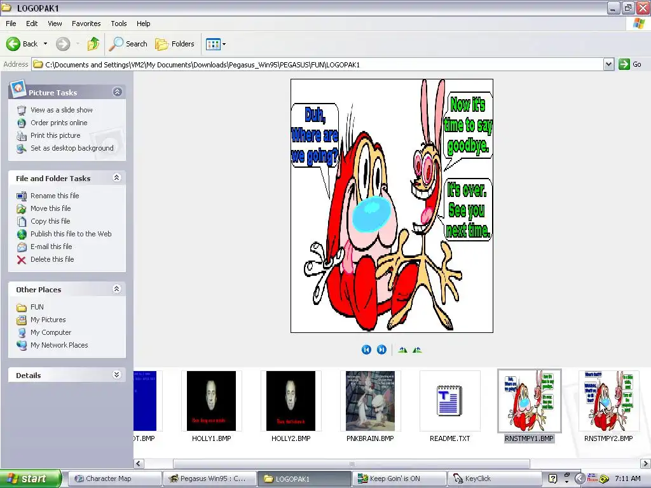651x488 pixels.
Task: Switch to Keep Goin' is ON taskbar button
Action: coord(399,479)
